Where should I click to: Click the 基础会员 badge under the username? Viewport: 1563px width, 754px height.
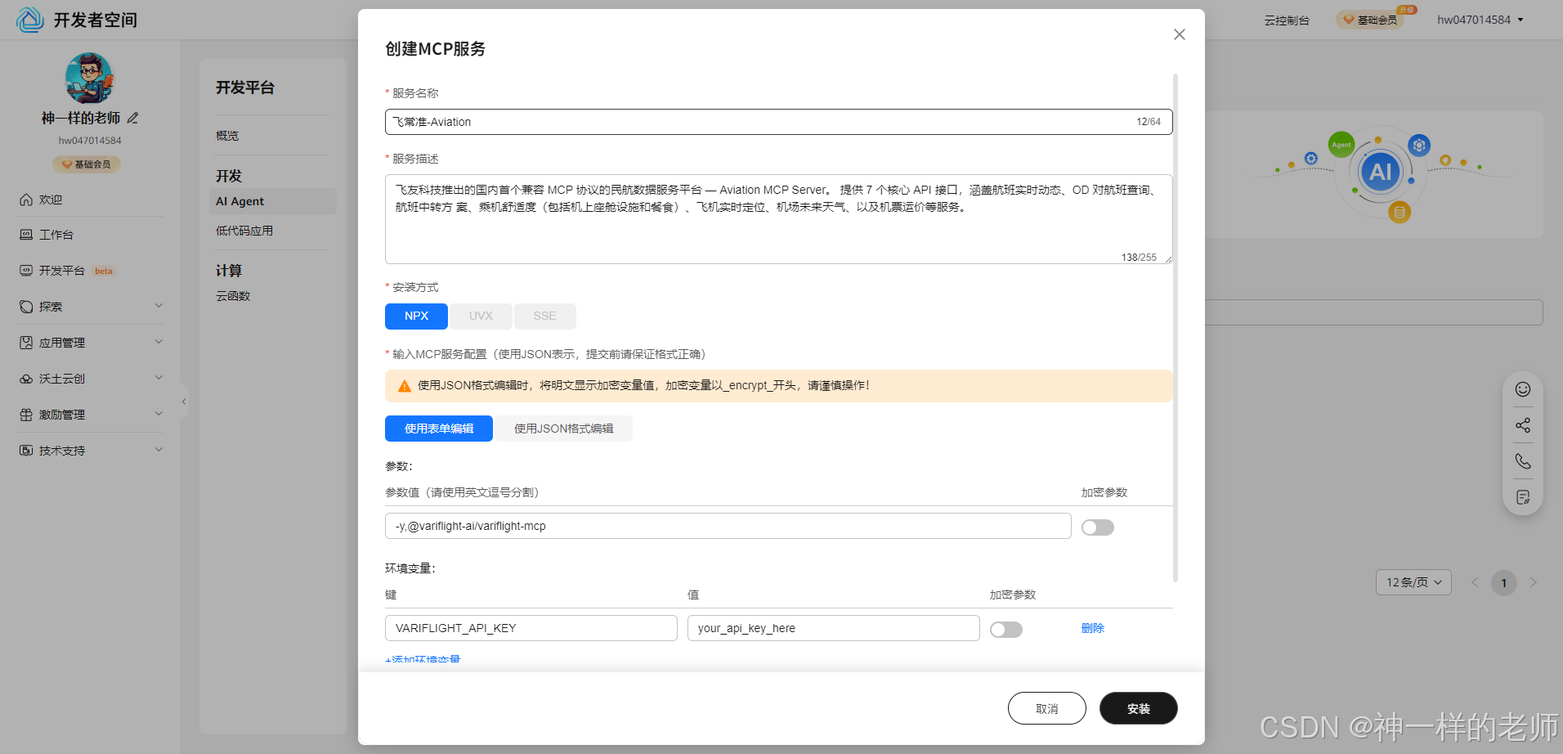coord(87,164)
